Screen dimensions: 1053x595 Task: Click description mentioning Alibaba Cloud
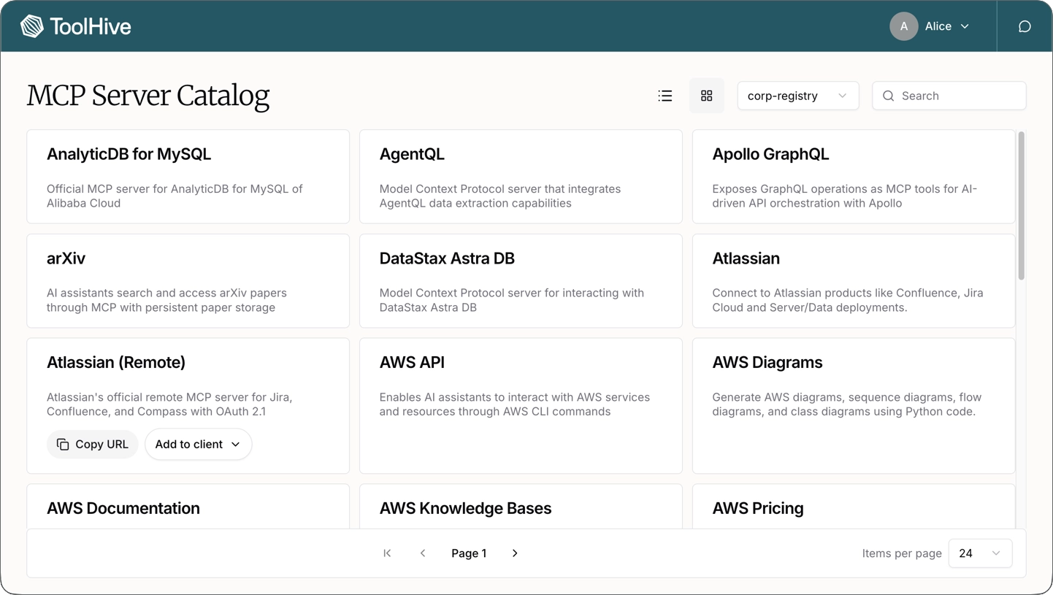[175, 196]
